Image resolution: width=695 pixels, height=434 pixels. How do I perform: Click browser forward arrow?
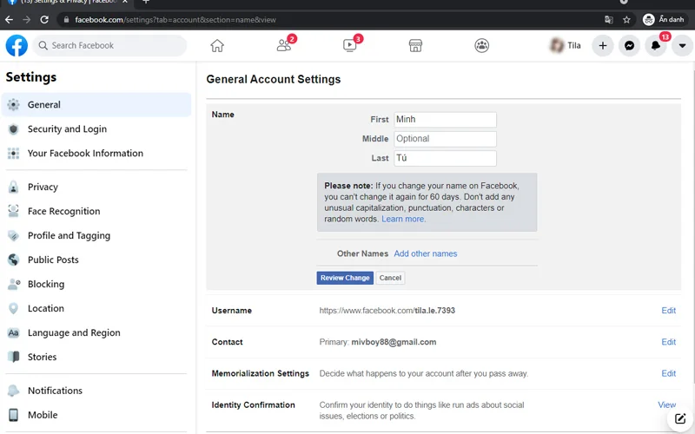[x=27, y=19]
